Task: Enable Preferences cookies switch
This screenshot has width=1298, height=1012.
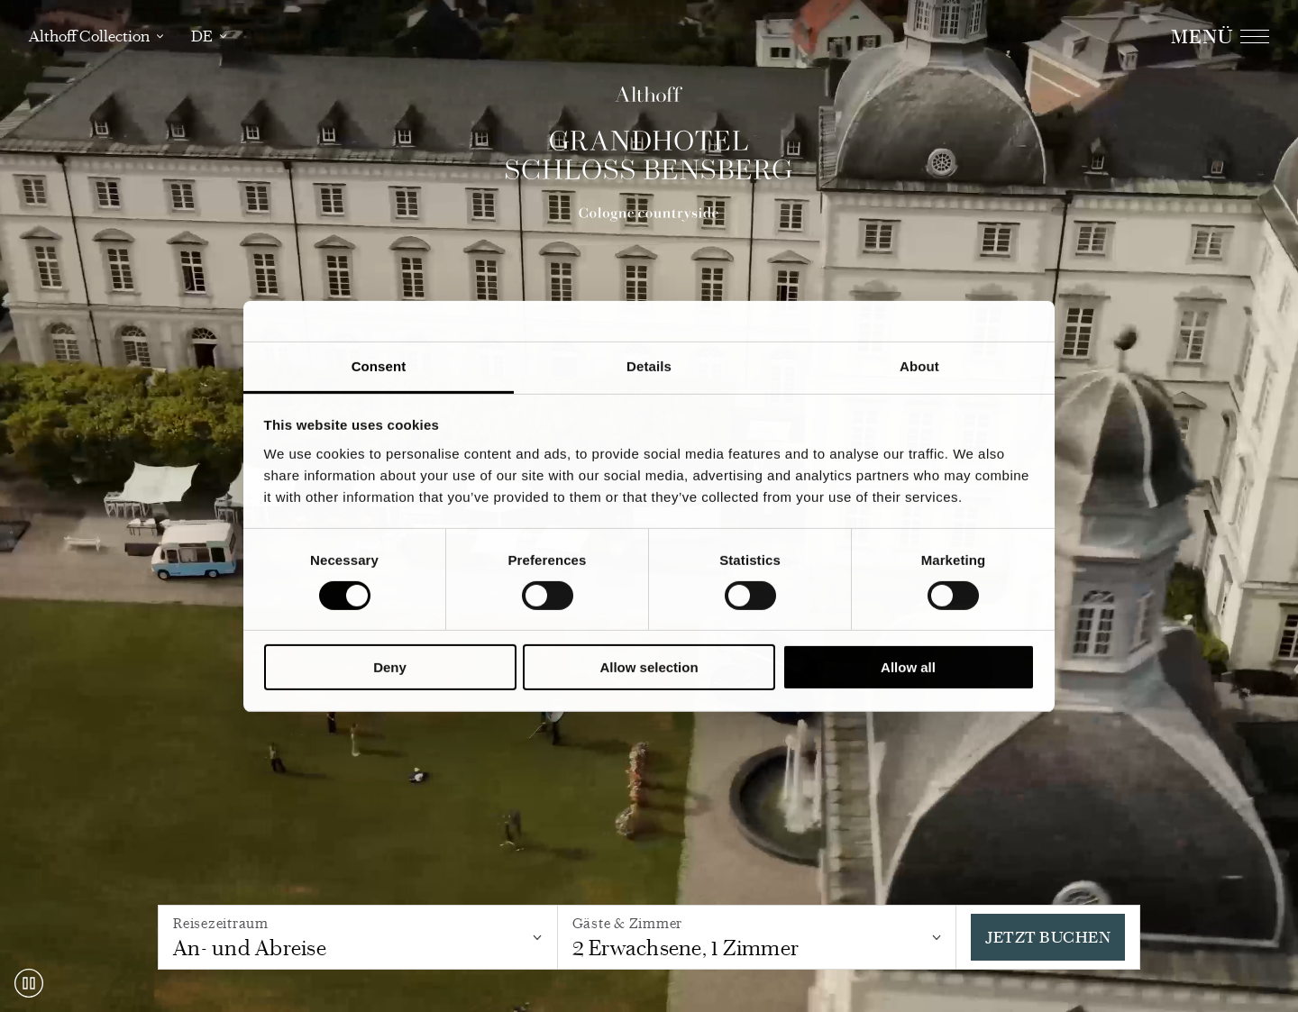Action: [x=547, y=596]
